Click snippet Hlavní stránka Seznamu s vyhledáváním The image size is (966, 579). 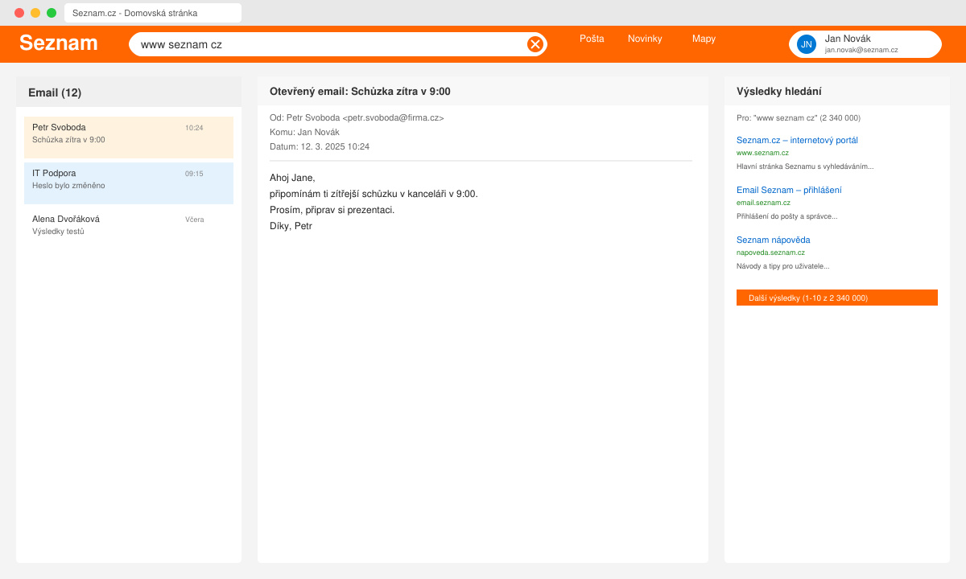(x=805, y=166)
